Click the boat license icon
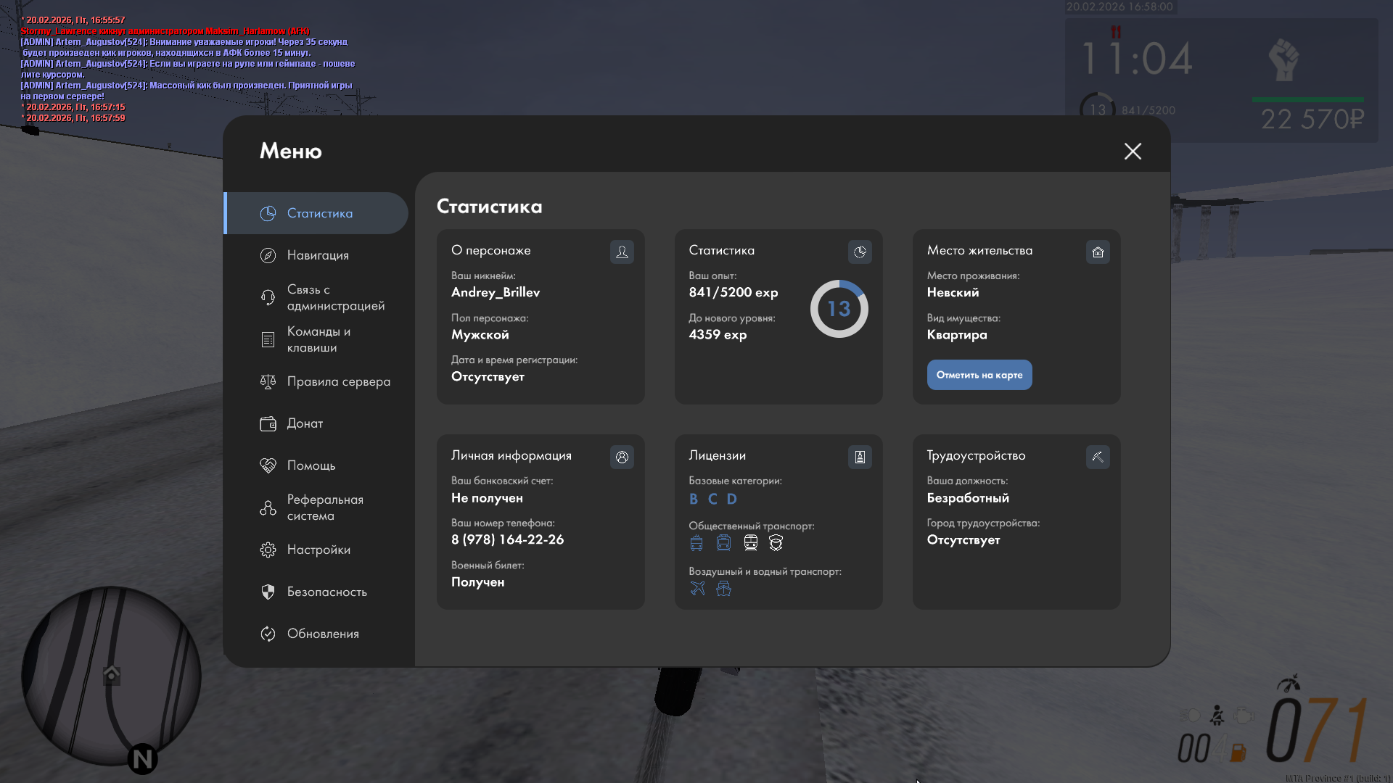Viewport: 1393px width, 783px height. coord(723,588)
